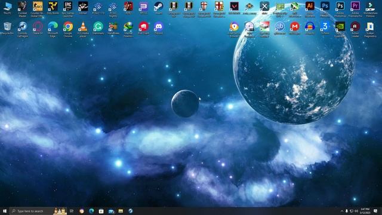The height and width of the screenshot is (215, 382).
Task: Open the taskbar clock and date
Action: (365, 211)
